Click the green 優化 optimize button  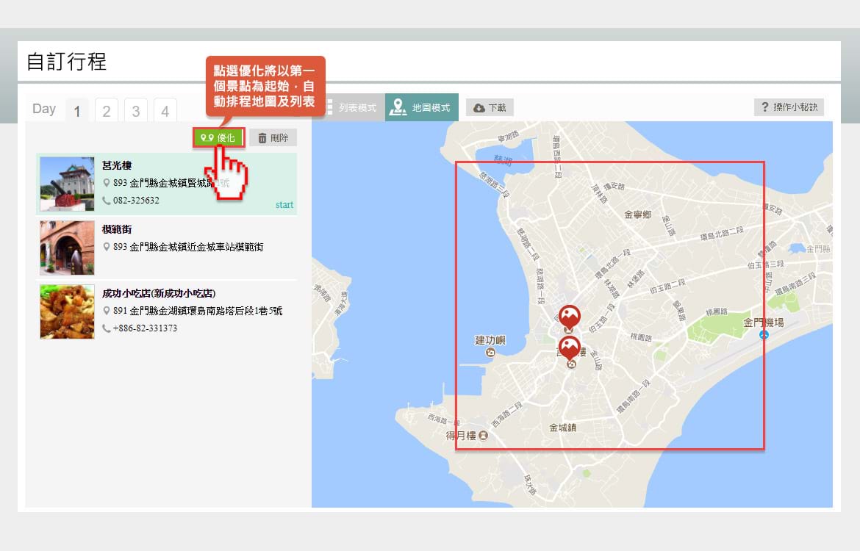click(x=218, y=137)
